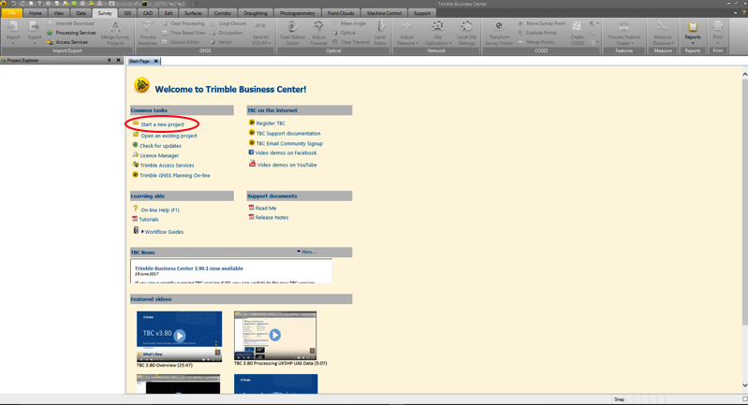
Task: Click Explode Points in COGO group
Action: (537, 33)
